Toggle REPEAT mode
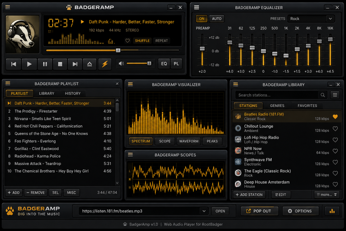 click(x=162, y=41)
